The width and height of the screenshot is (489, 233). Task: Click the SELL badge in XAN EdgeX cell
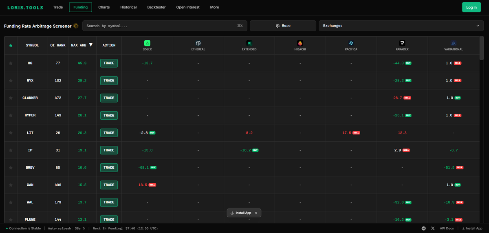152,185
